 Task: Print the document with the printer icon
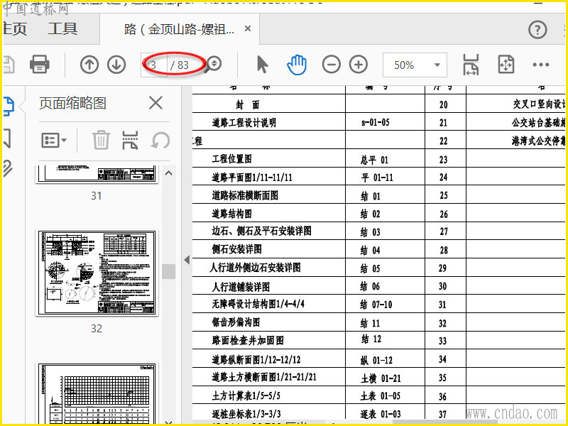[x=40, y=65]
